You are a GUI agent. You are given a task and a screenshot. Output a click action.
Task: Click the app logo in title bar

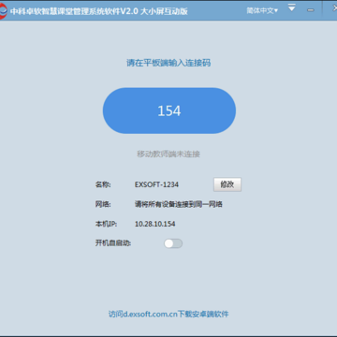pyautogui.click(x=3, y=11)
